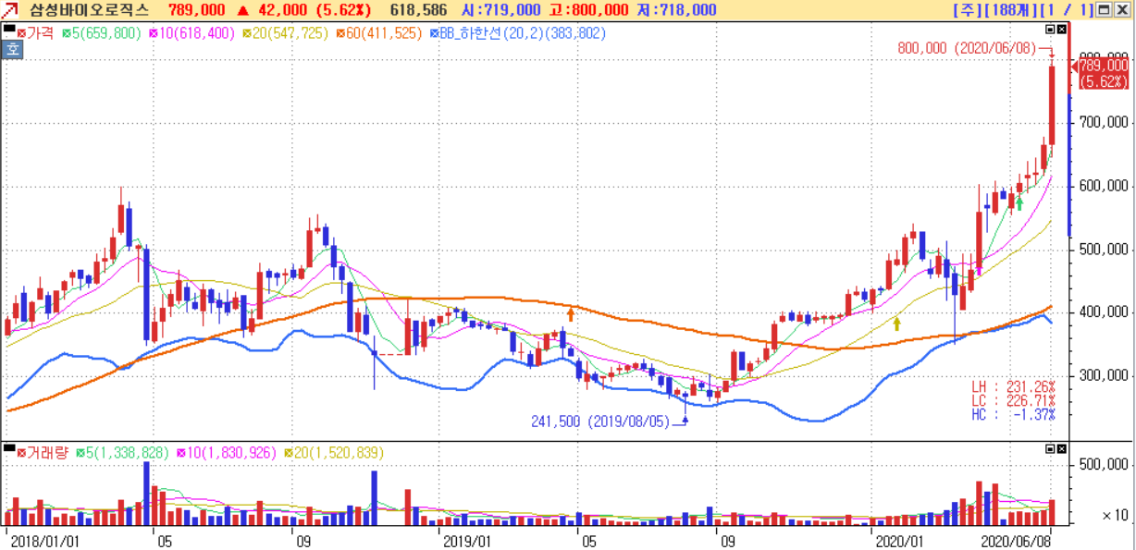
Task: Click the stock name 삼성바이오로직스
Action: (x=89, y=10)
